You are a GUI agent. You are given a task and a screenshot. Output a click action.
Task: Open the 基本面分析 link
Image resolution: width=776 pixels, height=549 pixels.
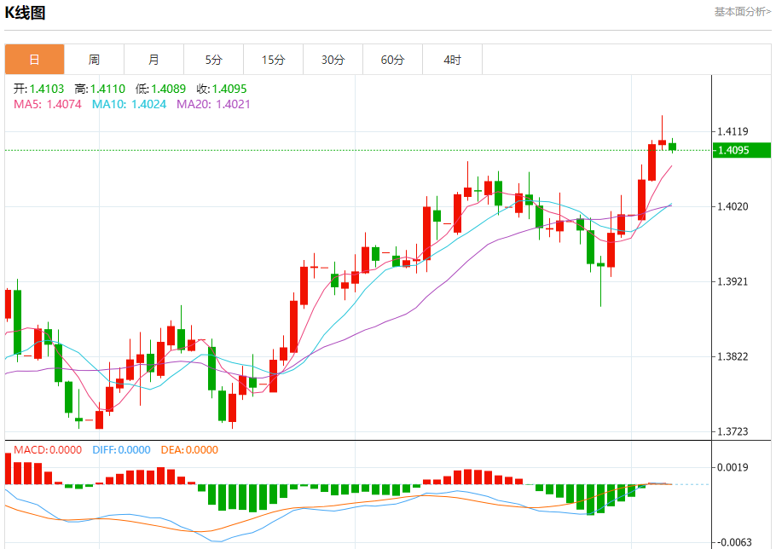click(x=742, y=12)
